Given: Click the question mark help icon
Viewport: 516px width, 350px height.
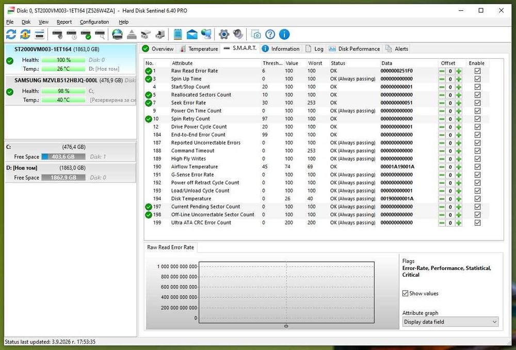Looking at the screenshot, I should click(270, 34).
